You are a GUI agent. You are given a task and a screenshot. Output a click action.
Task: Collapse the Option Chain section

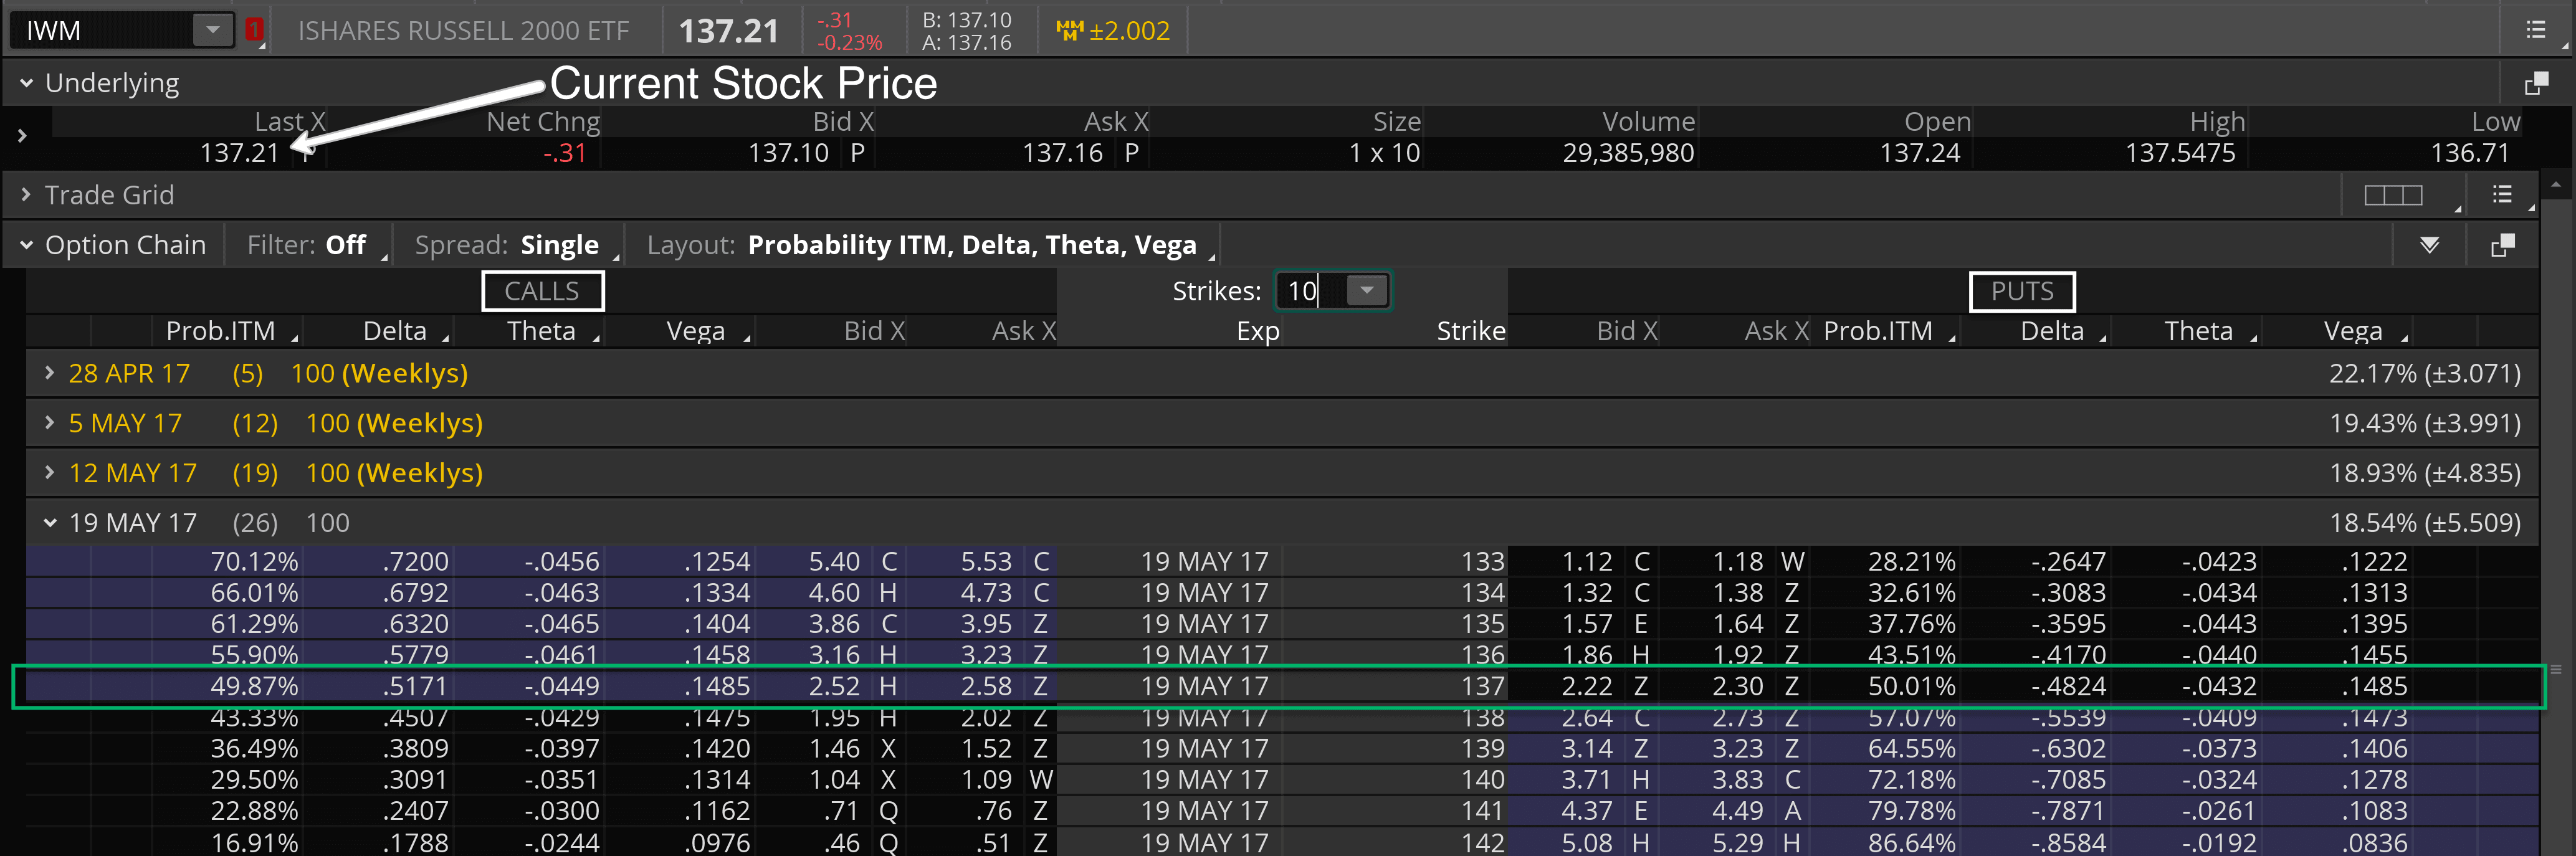(x=26, y=245)
